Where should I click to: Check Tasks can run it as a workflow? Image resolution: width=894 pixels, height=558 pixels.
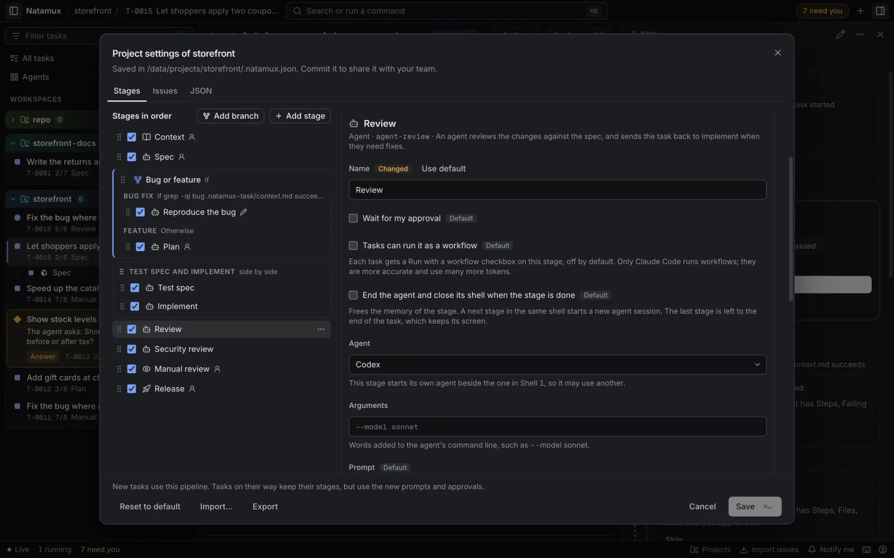click(x=353, y=246)
